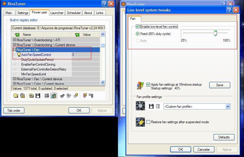Expand RivaTuner \ Fan \ Current device node
This screenshot has width=244, height=157.
pyautogui.click(x=14, y=78)
